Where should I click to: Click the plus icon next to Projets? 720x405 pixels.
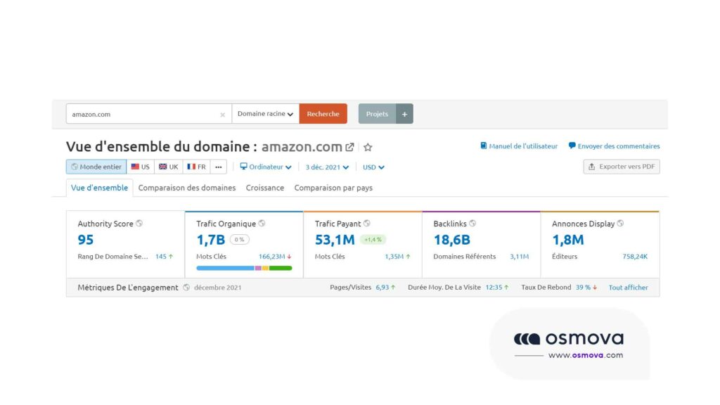404,114
